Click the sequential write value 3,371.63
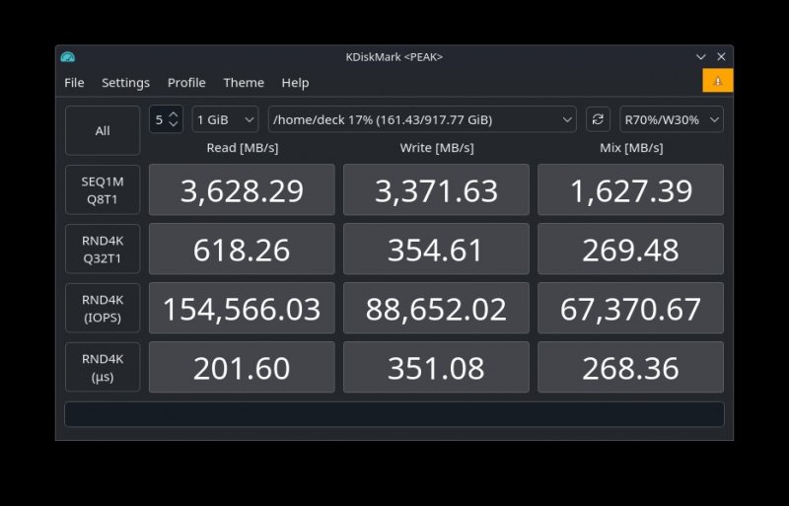 pyautogui.click(x=436, y=190)
